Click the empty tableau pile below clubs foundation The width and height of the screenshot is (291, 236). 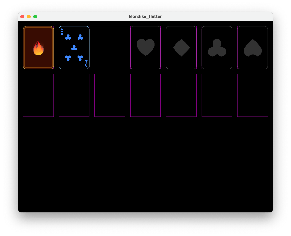point(217,95)
